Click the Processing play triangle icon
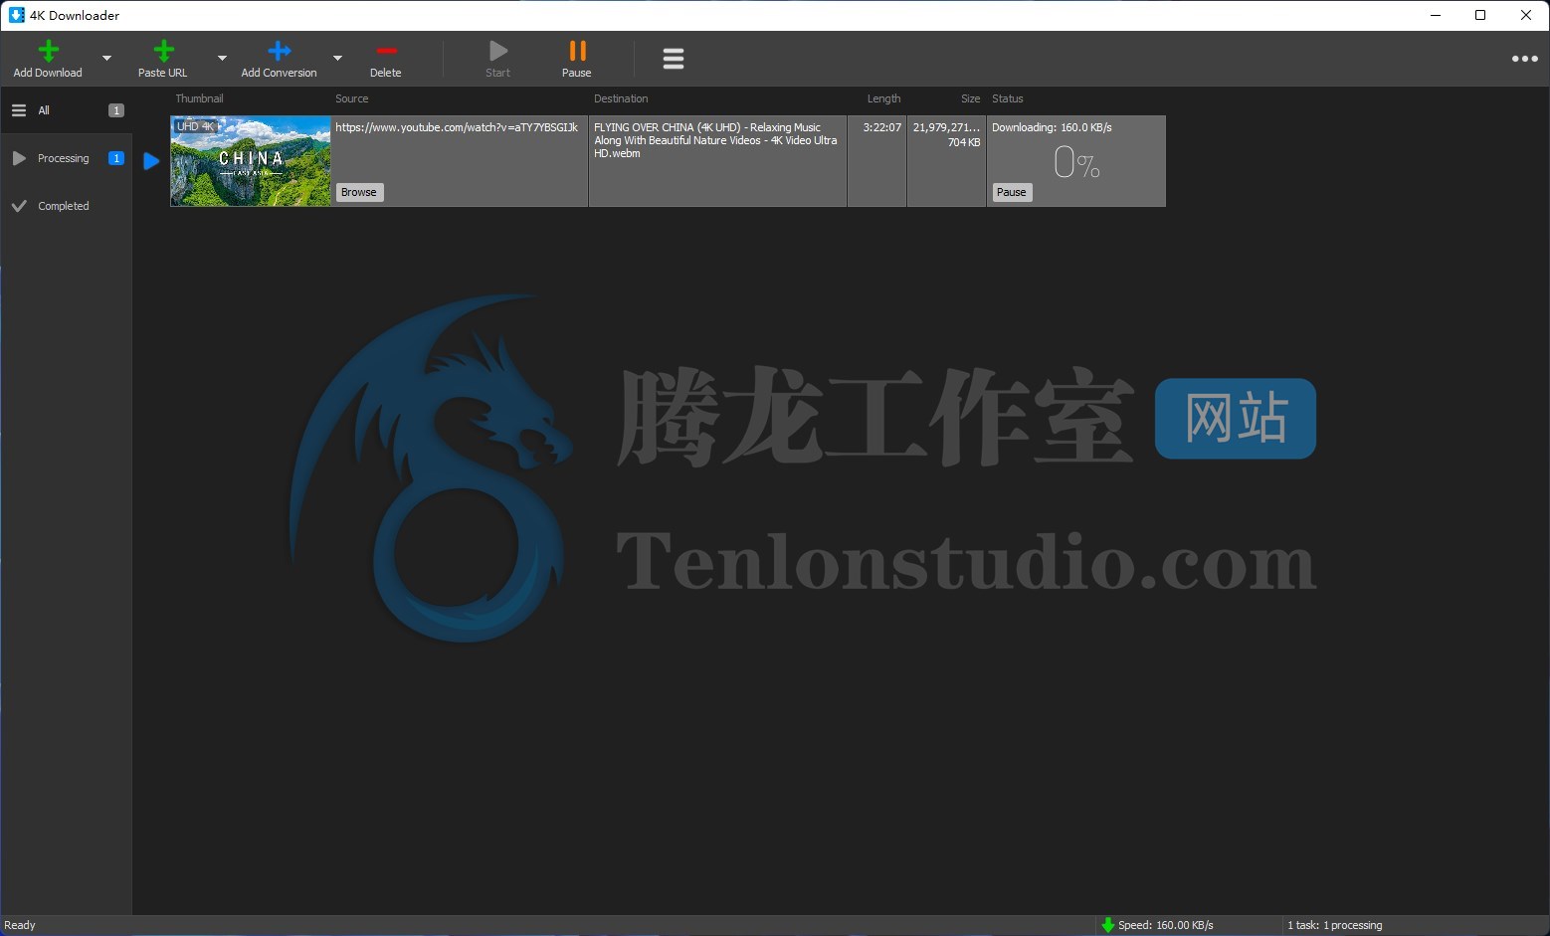 (19, 158)
